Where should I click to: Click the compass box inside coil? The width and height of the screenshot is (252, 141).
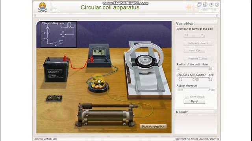145,61
